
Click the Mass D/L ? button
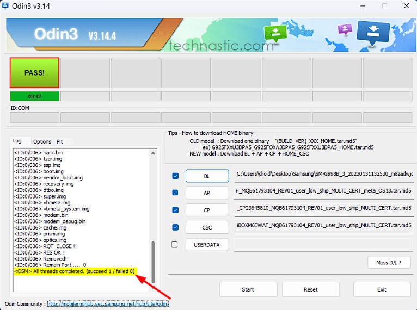click(x=389, y=263)
